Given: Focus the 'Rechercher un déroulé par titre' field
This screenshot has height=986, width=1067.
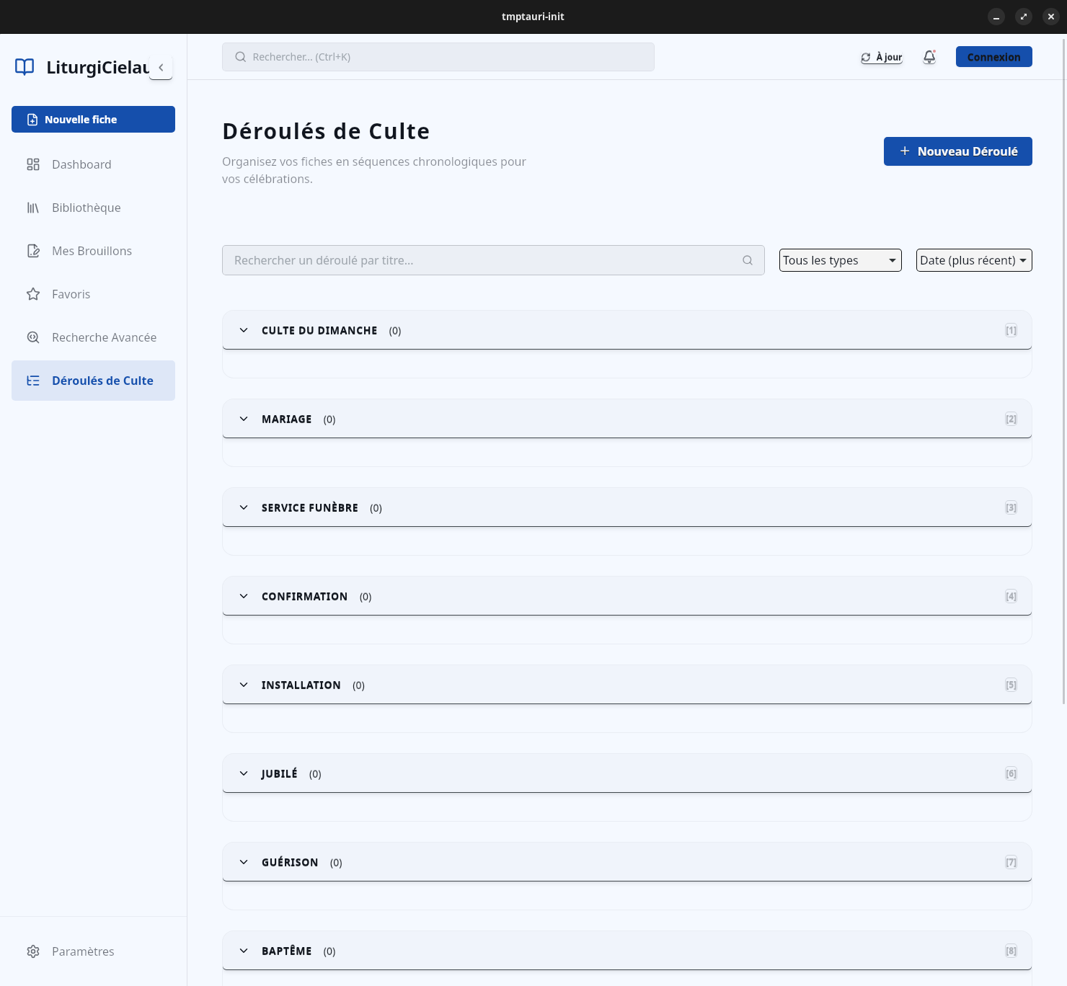Looking at the screenshot, I should tap(483, 260).
